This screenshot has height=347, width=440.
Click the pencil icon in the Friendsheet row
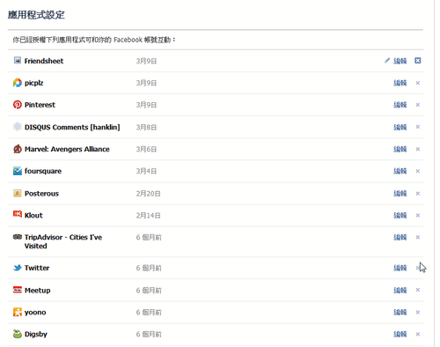click(387, 61)
